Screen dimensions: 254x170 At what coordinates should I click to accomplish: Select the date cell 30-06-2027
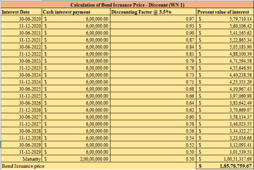pyautogui.click(x=21, y=117)
